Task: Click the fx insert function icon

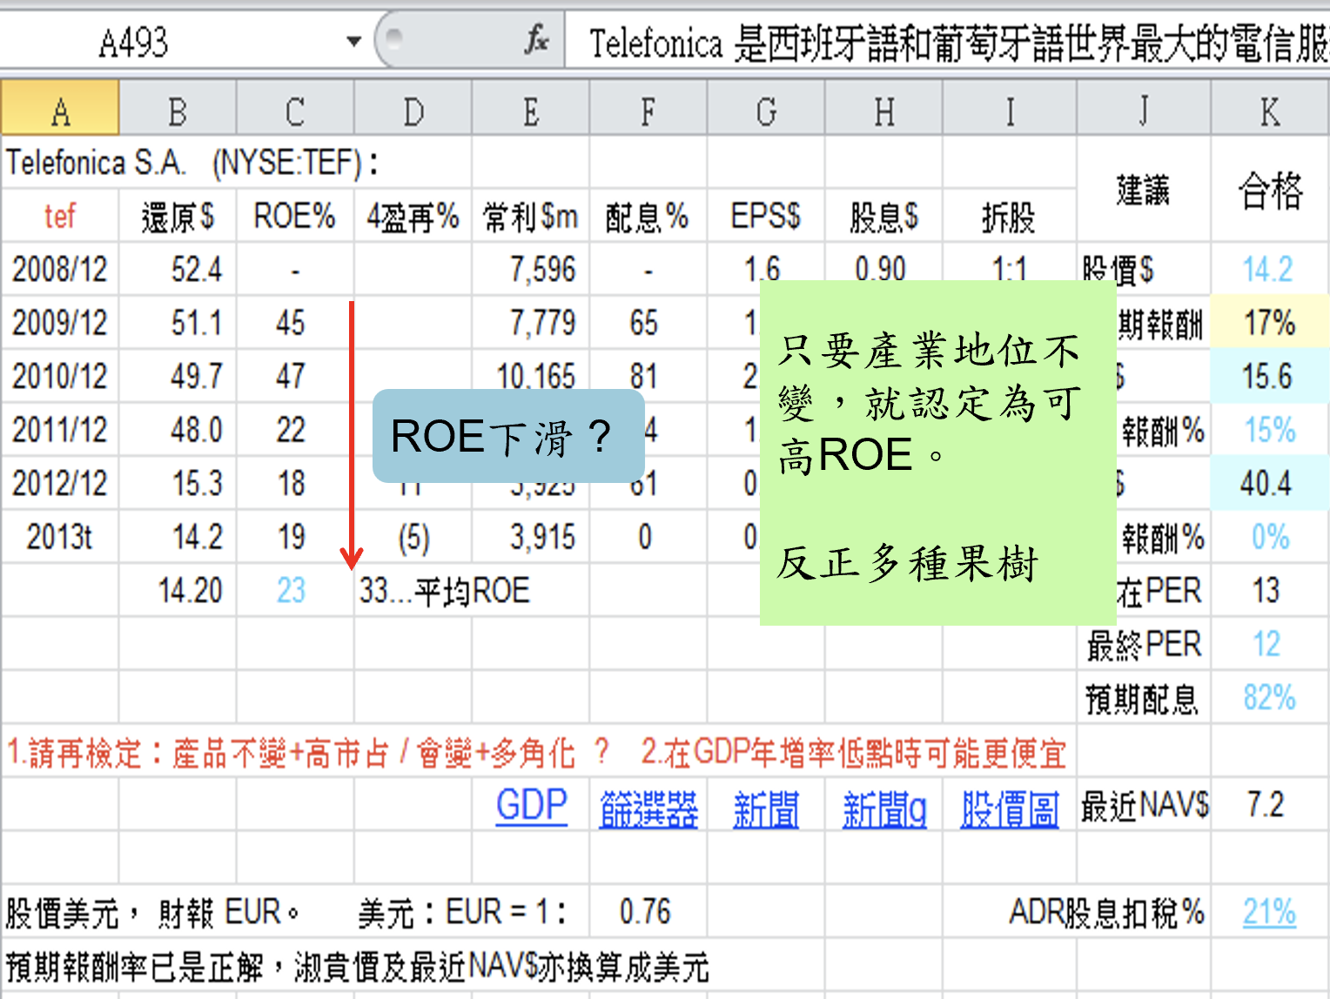Action: tap(536, 40)
